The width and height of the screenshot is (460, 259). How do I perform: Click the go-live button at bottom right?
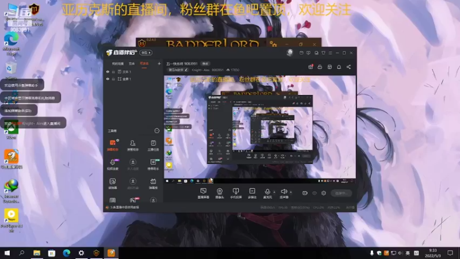point(342,193)
